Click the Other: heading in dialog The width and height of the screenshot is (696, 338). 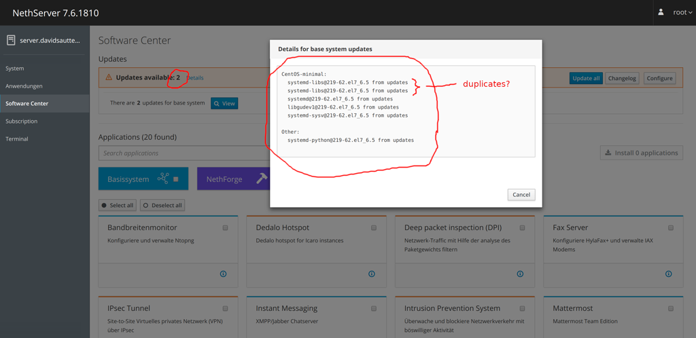coord(291,132)
